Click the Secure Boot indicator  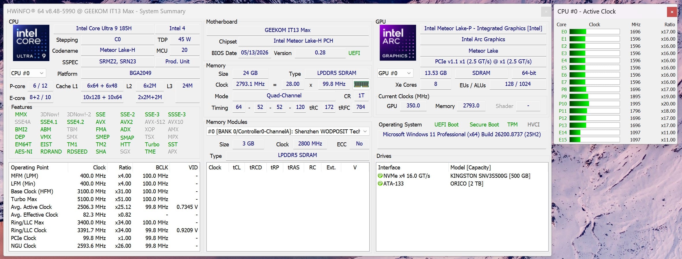pos(484,125)
